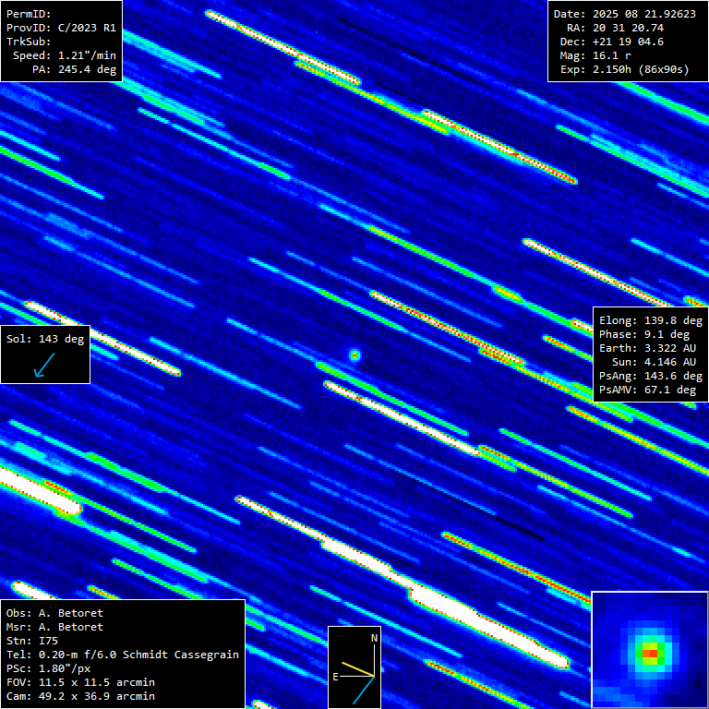The image size is (709, 709).
Task: Select the 'ProvID: C/2023 R1' text
Action: (x=61, y=28)
